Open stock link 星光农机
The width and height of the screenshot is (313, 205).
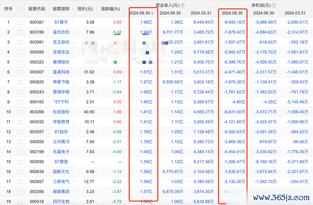tap(61, 32)
